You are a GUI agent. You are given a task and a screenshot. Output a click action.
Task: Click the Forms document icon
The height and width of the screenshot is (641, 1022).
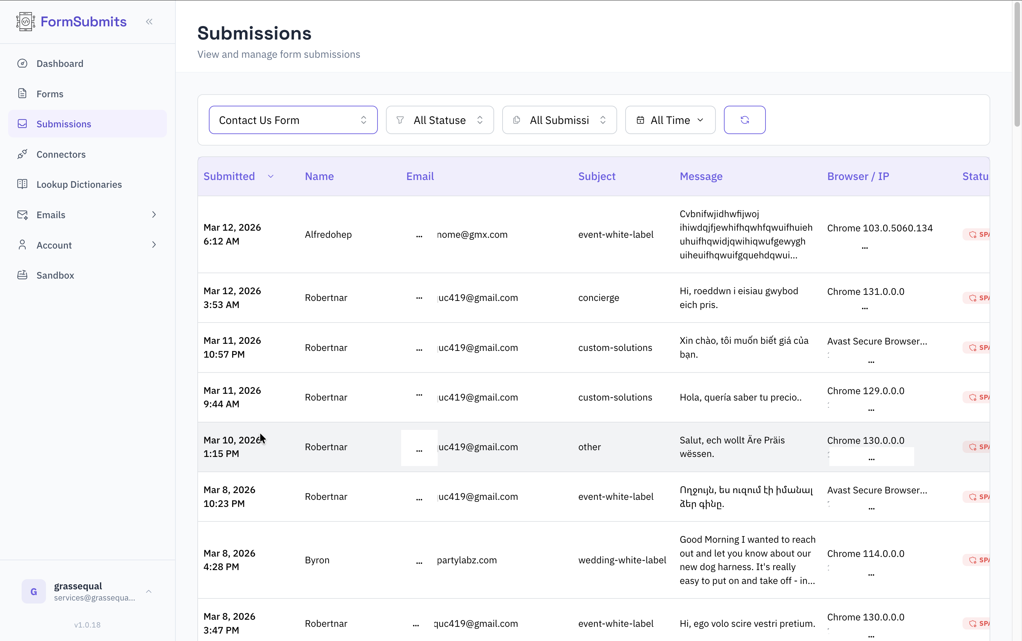coord(23,94)
